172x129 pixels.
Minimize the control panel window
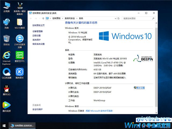[x=139, y=13]
